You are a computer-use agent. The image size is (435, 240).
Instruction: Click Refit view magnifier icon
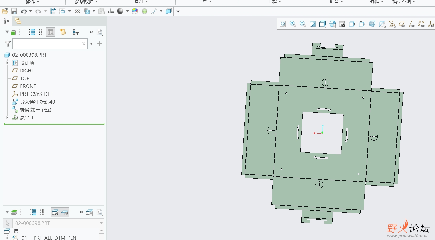(x=283, y=24)
